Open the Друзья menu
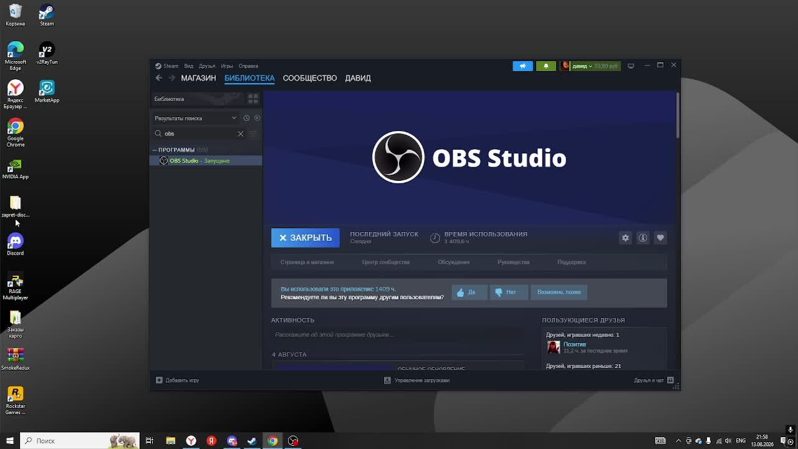The image size is (798, 449). pos(207,65)
